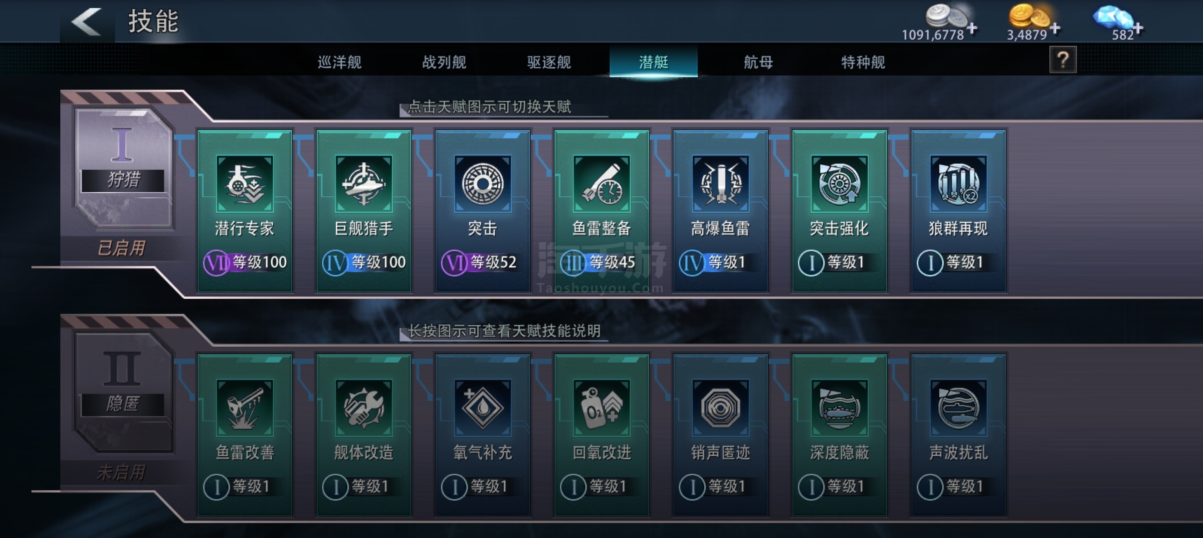Select the 巨舰猎手 skill icon
The image size is (1203, 538).
click(x=364, y=184)
